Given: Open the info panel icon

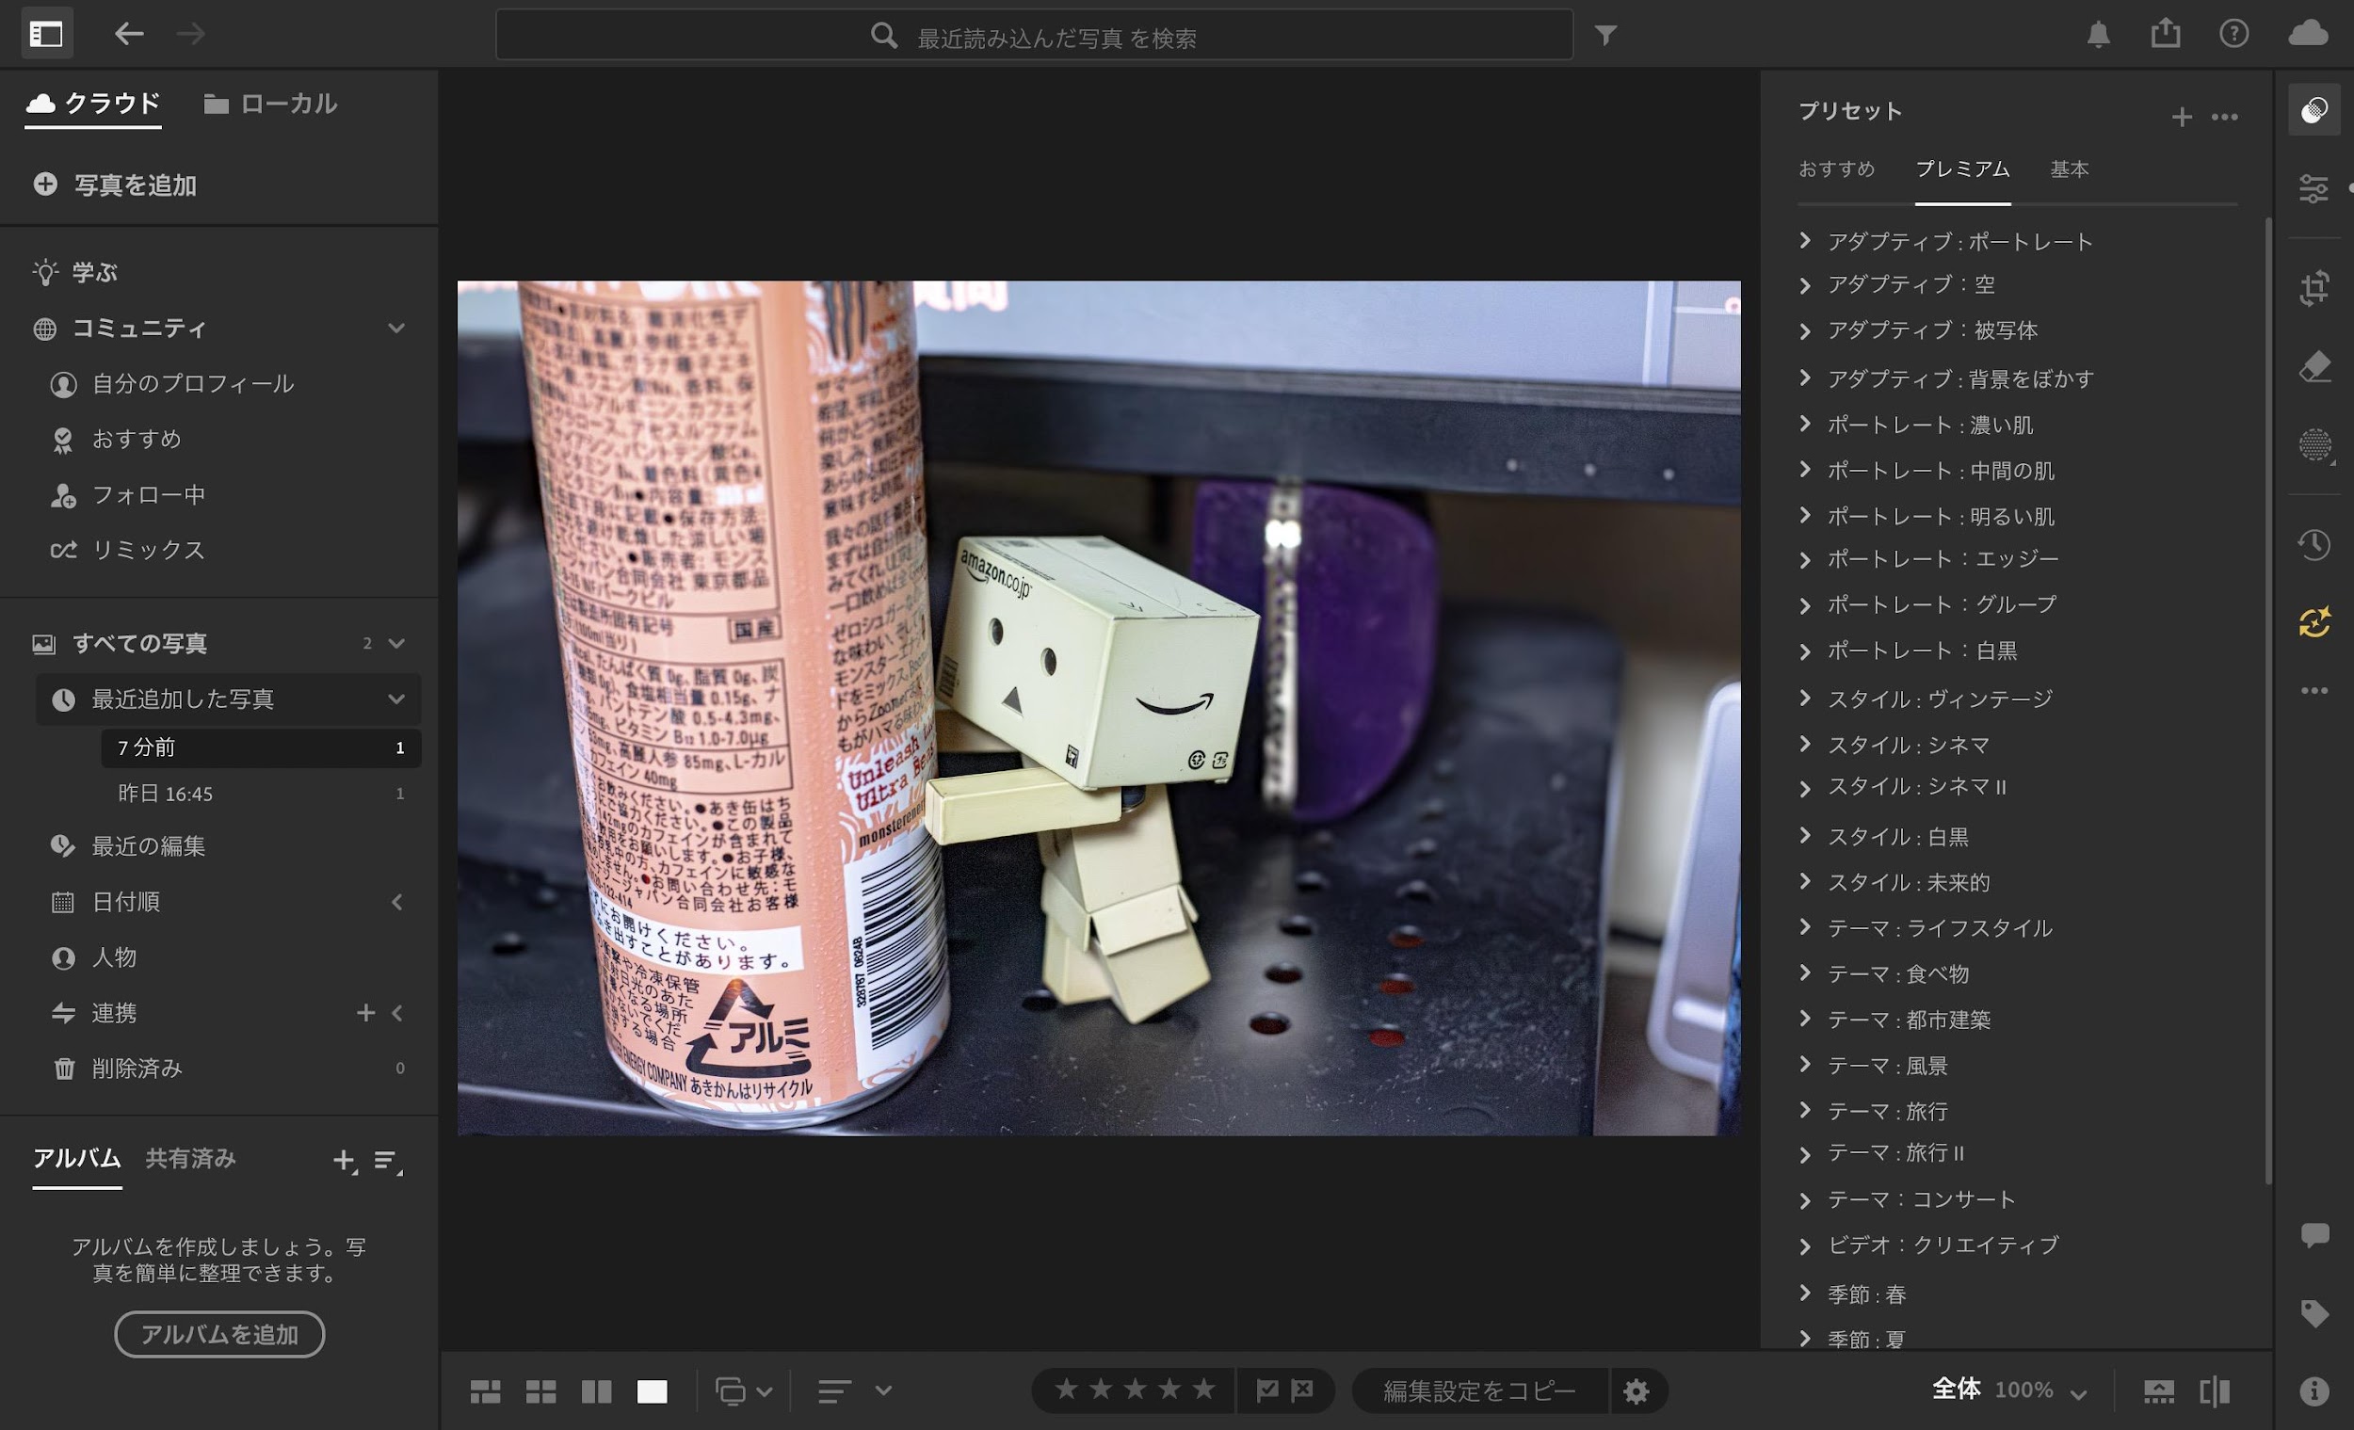Looking at the screenshot, I should 2314,1390.
